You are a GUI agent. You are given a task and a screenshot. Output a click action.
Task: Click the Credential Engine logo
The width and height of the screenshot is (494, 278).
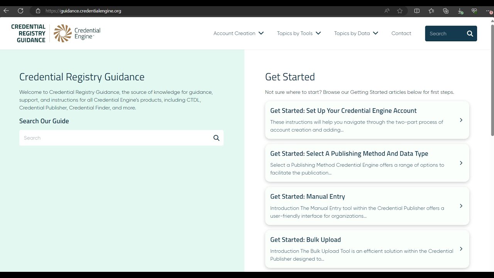coord(77,33)
